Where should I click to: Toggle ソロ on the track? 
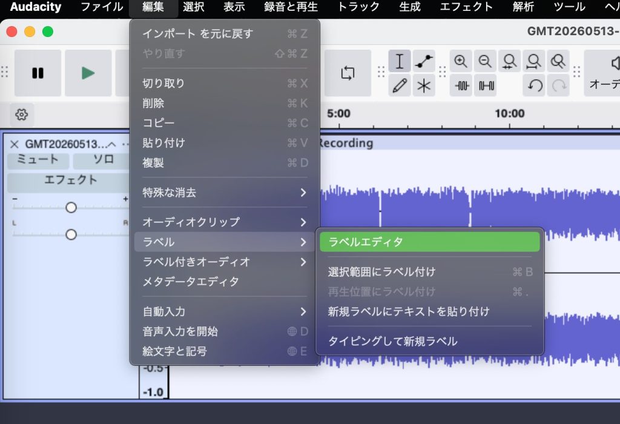[x=102, y=160]
